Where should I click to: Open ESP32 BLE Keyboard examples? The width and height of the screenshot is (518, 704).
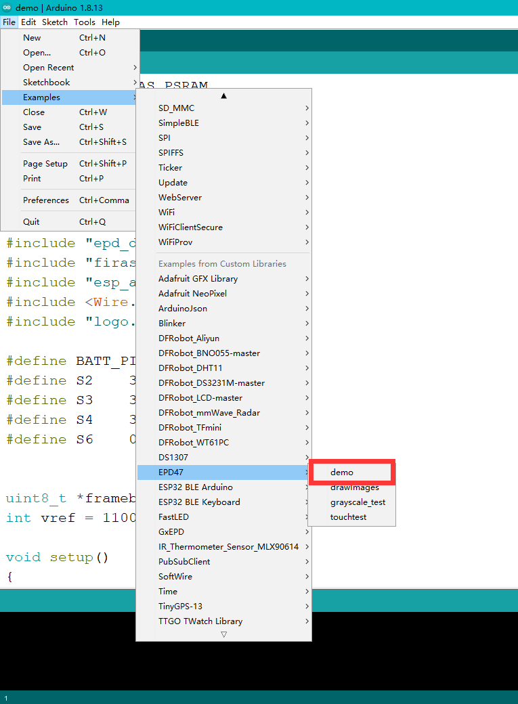[223, 502]
